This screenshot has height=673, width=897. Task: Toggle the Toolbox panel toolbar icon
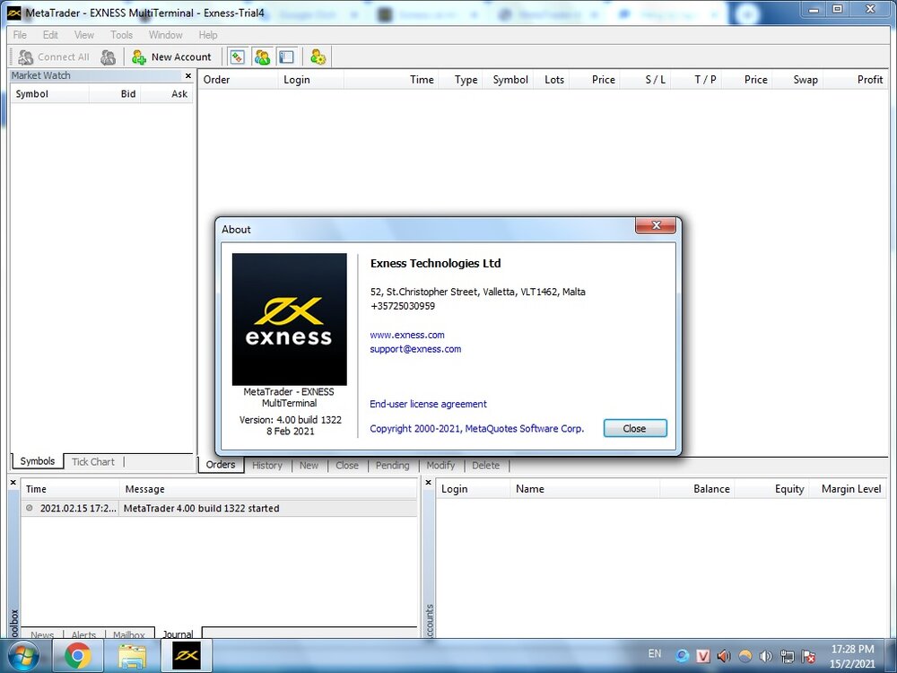click(x=286, y=57)
